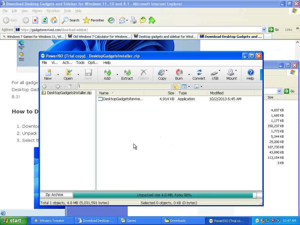Expand the view mode dropdown arrow

pyautogui.click(x=189, y=86)
